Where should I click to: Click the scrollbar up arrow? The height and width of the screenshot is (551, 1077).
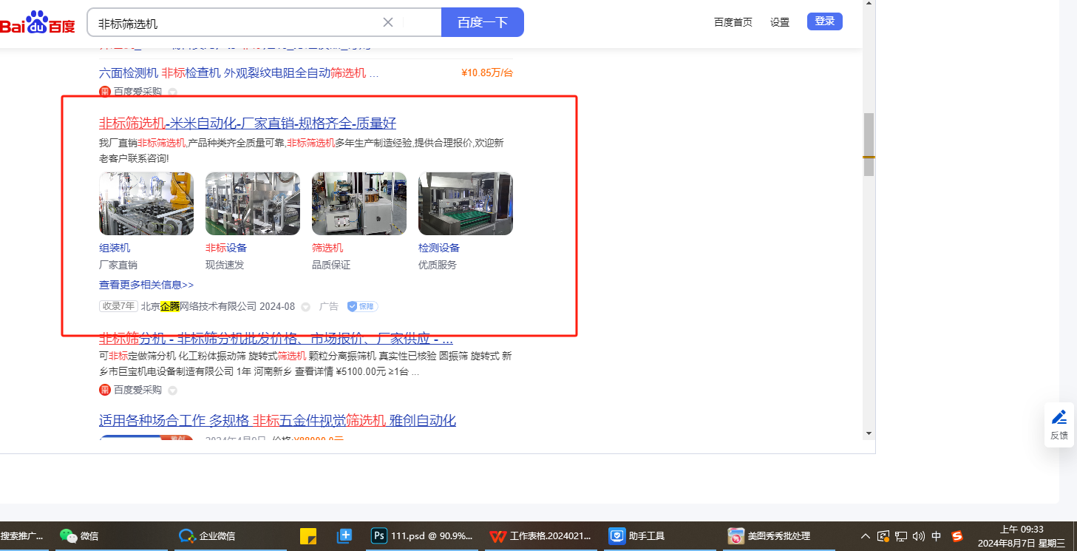(869, 4)
